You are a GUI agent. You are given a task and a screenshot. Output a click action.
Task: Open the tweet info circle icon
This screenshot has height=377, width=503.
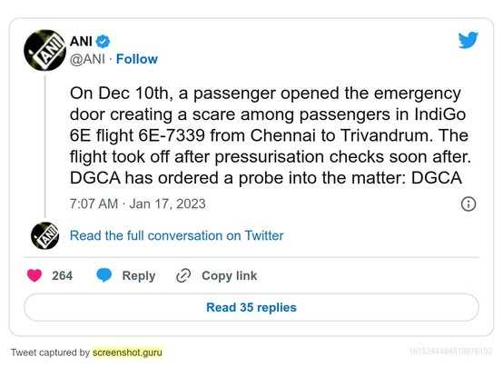pyautogui.click(x=468, y=204)
